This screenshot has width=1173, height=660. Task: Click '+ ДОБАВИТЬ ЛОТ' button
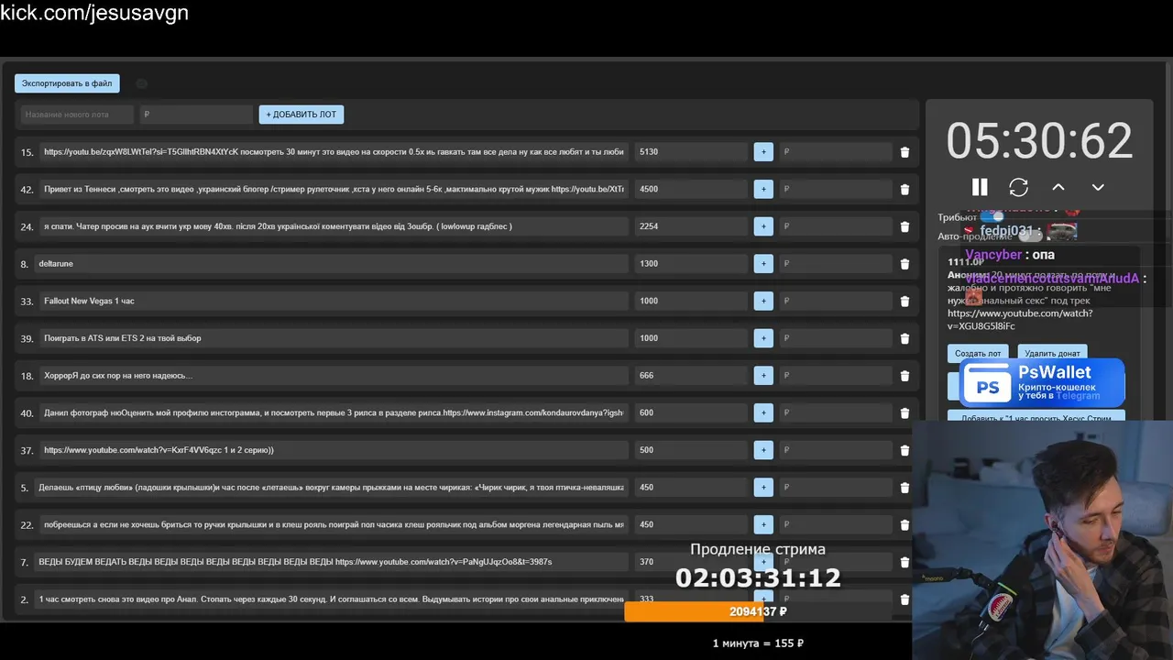pos(301,115)
